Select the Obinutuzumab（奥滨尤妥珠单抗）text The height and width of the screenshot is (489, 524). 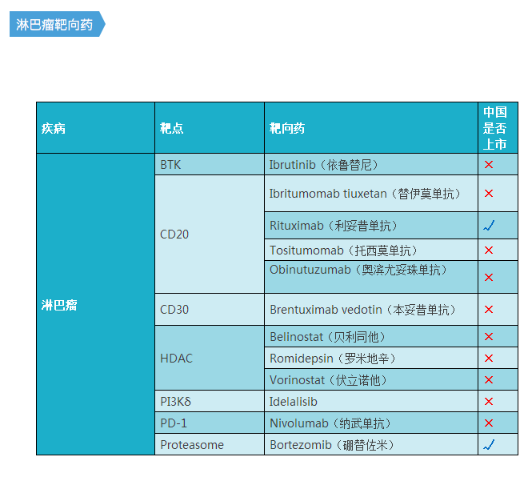point(358,270)
